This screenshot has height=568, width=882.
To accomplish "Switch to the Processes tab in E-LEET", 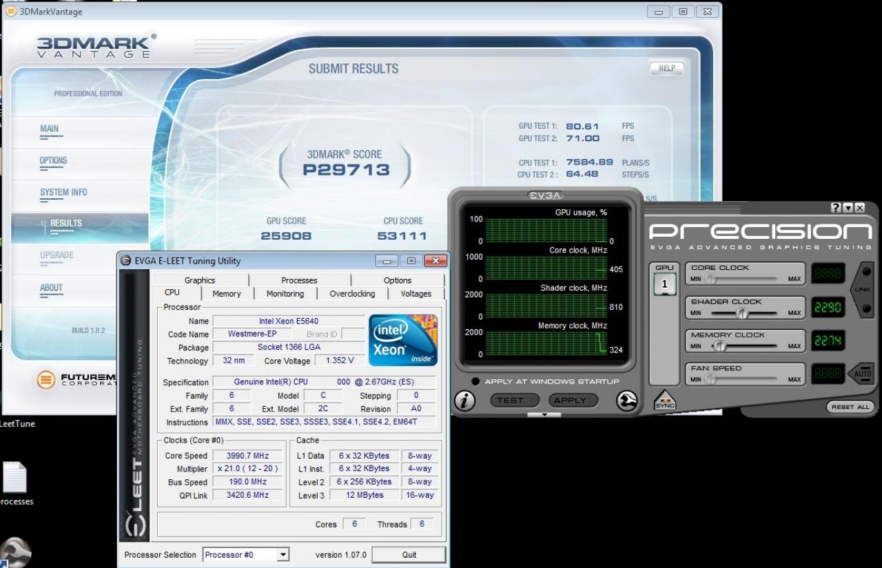I will [299, 280].
